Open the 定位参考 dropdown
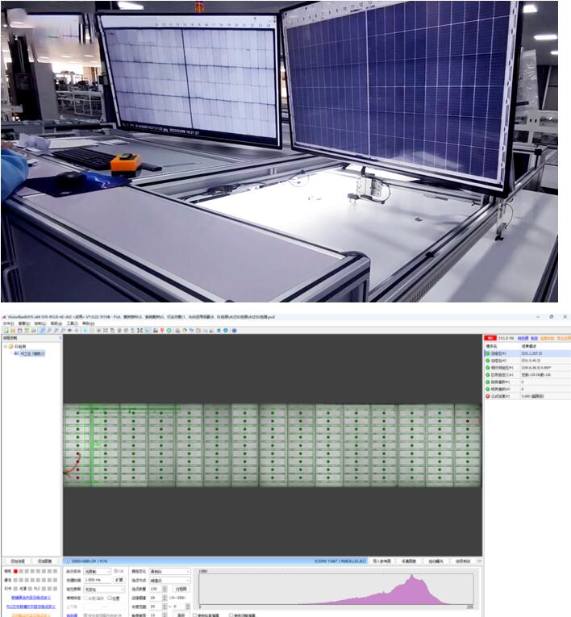Viewport: 571px width, 617px height. (x=104, y=589)
